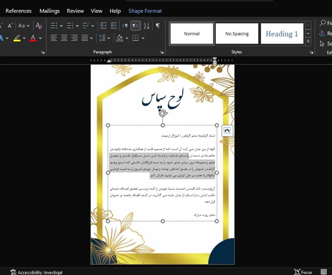
Task: Open Layout Options beside text box
Action: [227, 130]
